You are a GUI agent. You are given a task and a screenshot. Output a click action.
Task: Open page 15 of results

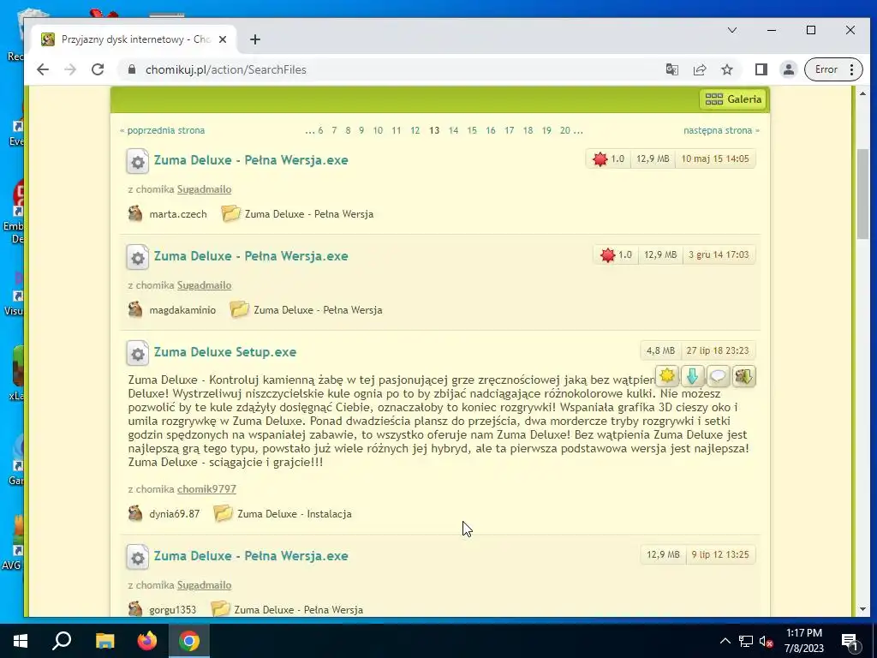coord(472,130)
